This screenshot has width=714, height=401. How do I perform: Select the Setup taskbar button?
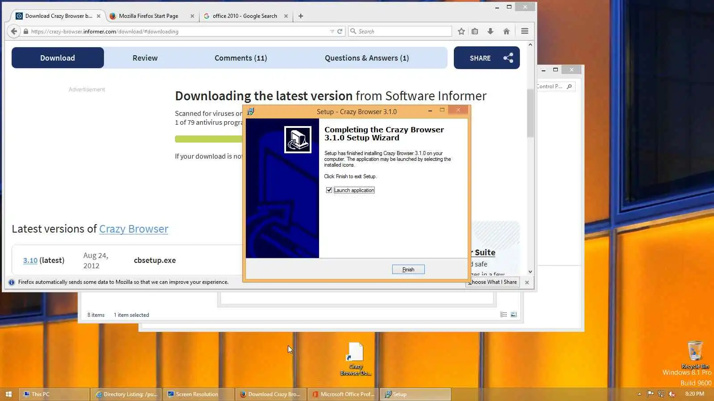415,394
